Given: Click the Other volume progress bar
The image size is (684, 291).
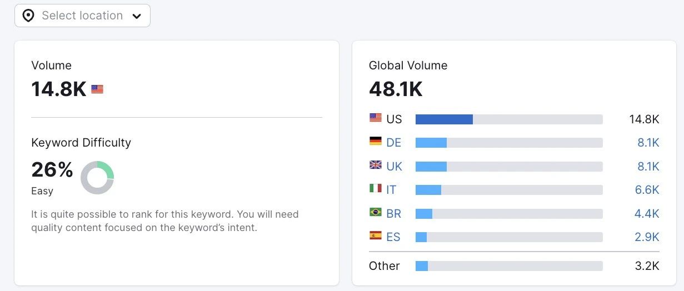Looking at the screenshot, I should (508, 266).
